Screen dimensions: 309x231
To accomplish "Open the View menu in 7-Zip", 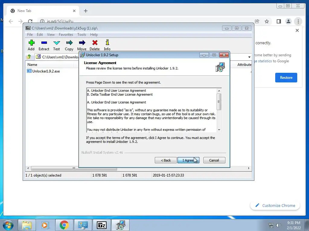I will 51,35.
